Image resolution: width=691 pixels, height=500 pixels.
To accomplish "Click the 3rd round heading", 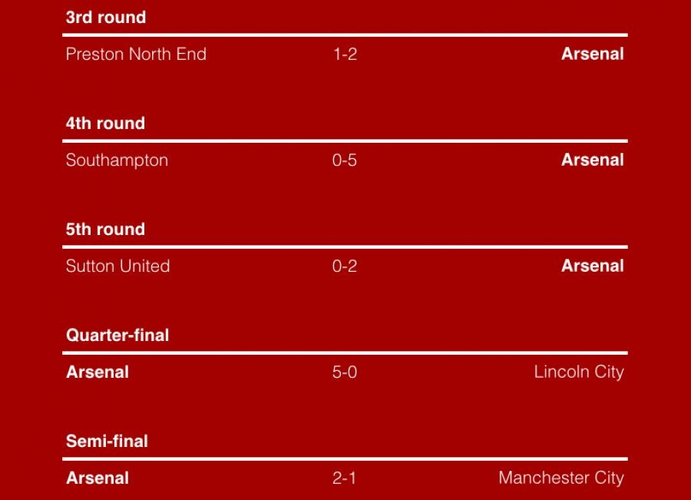I will (106, 18).
